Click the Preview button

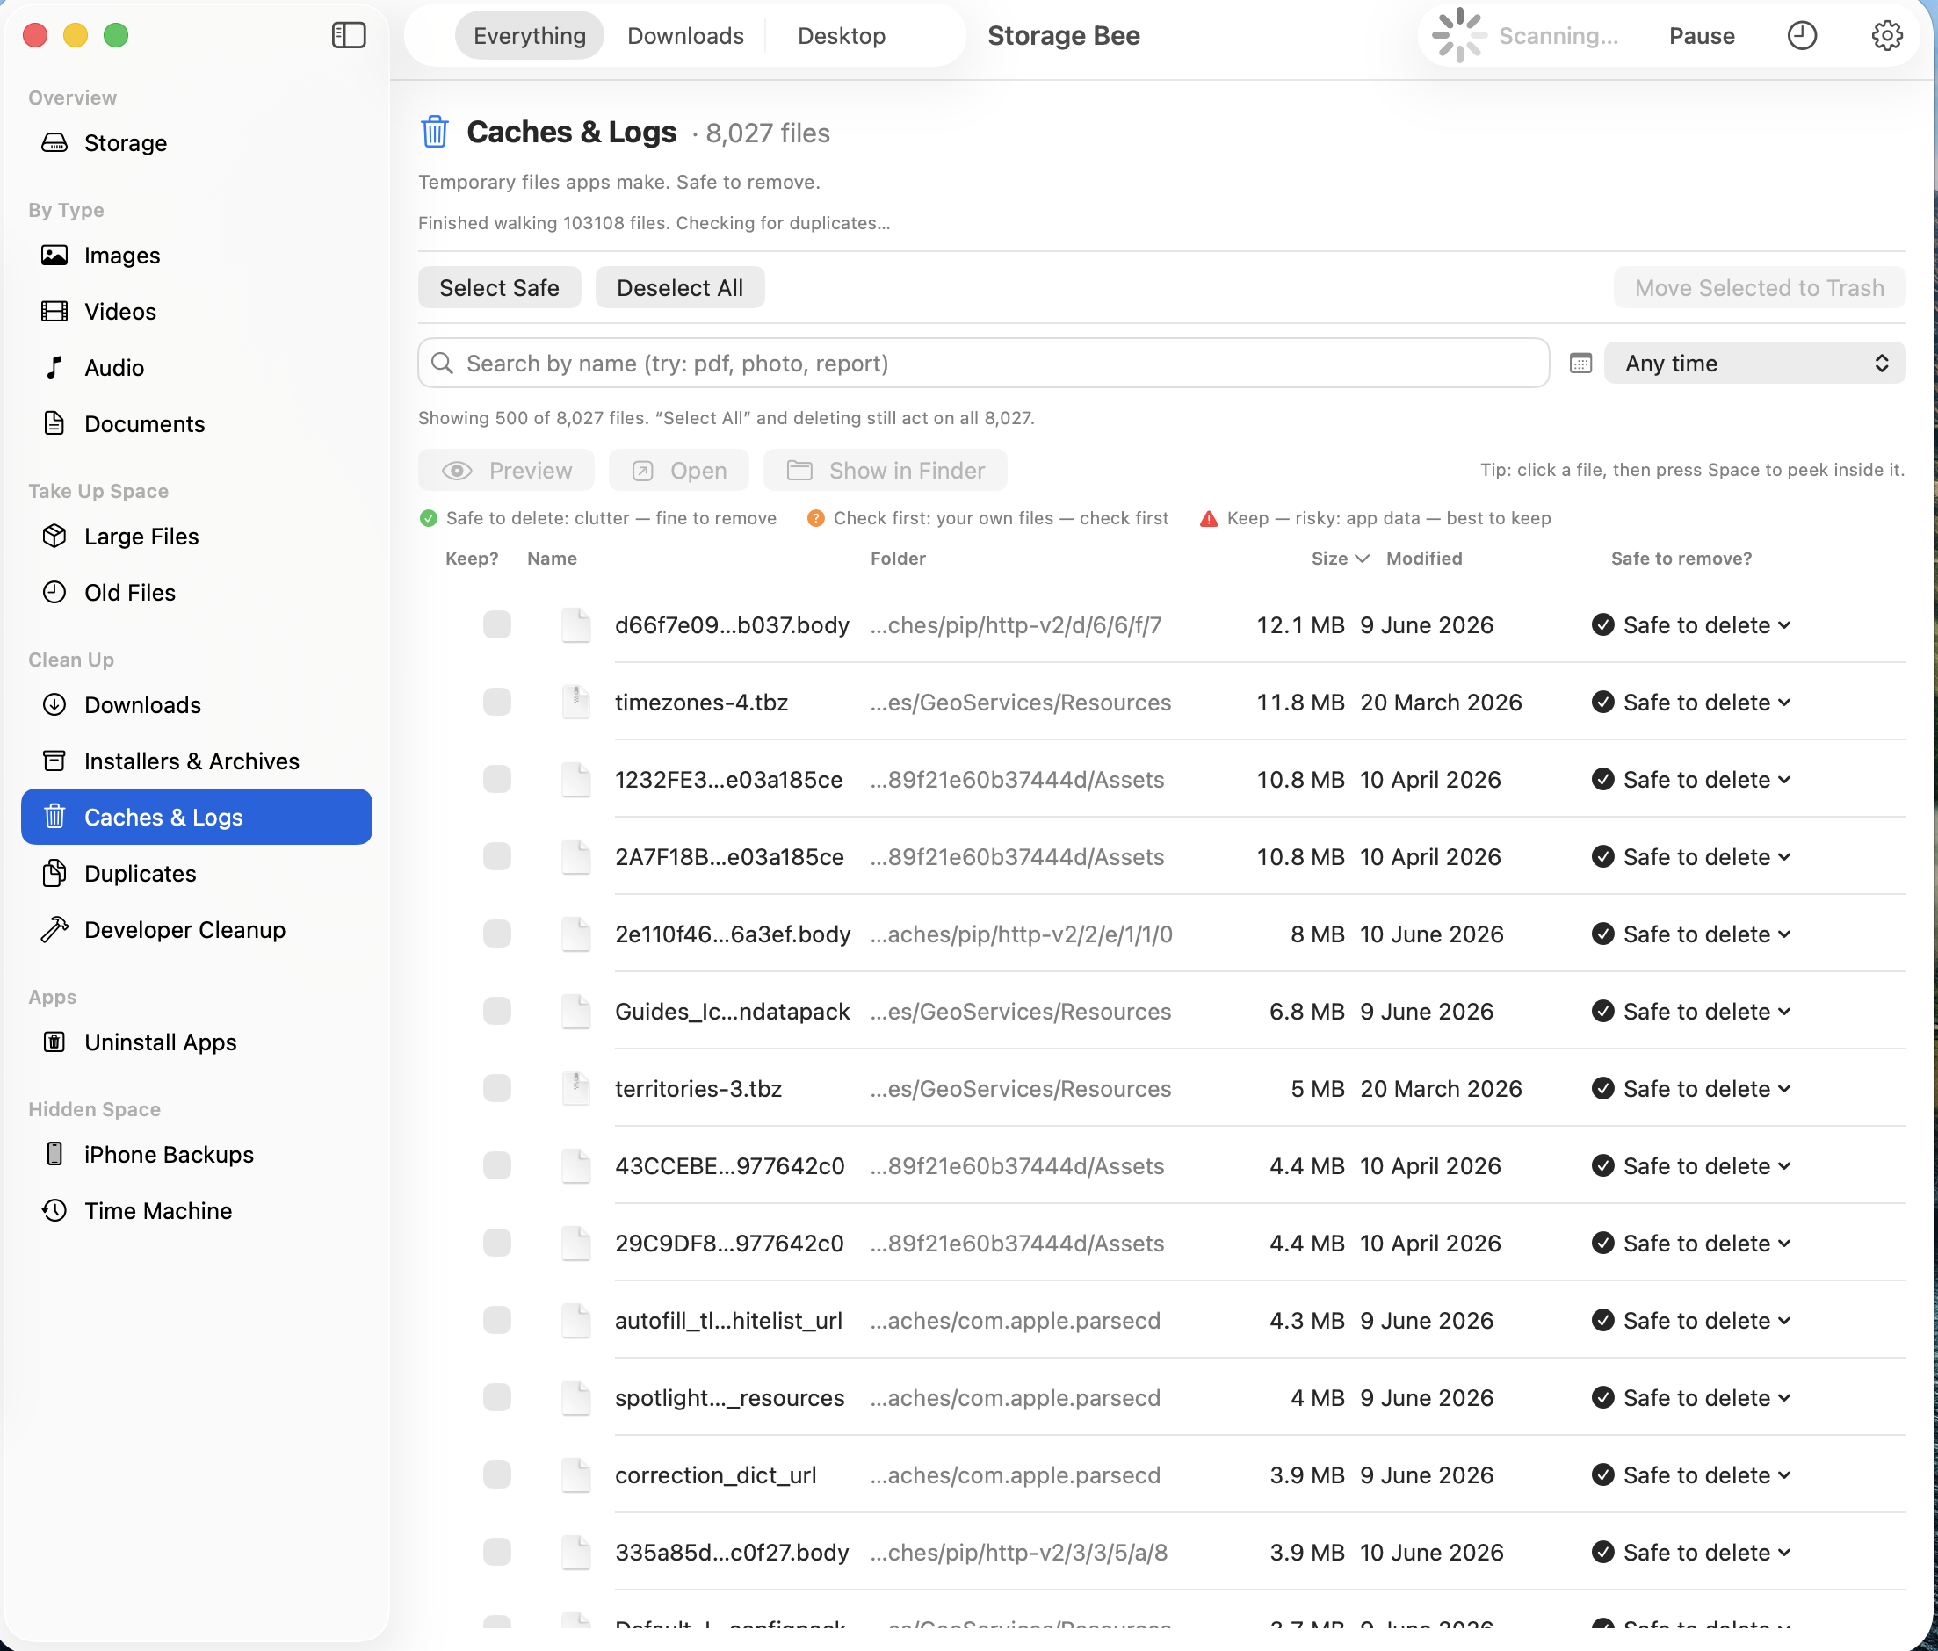[x=506, y=469]
